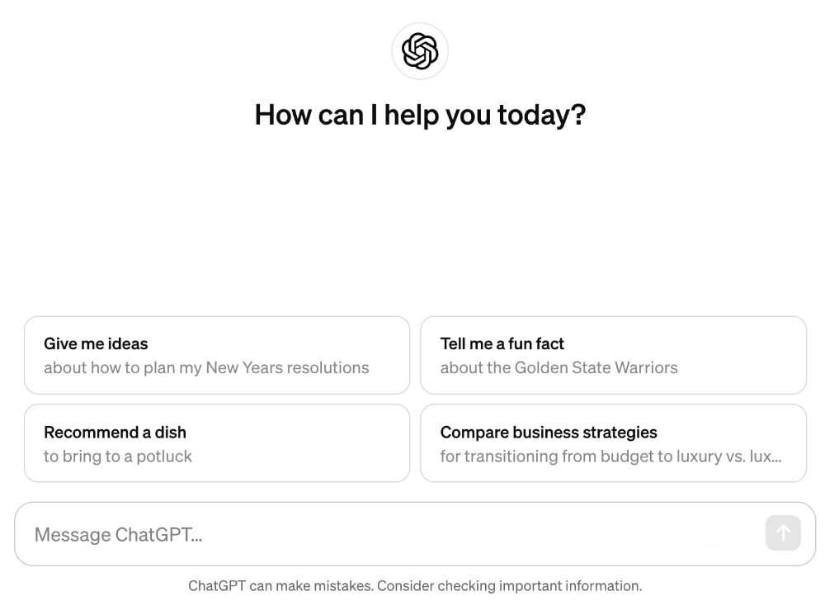Click the "Compare business strategies" bold title
825x601 pixels.
point(549,433)
